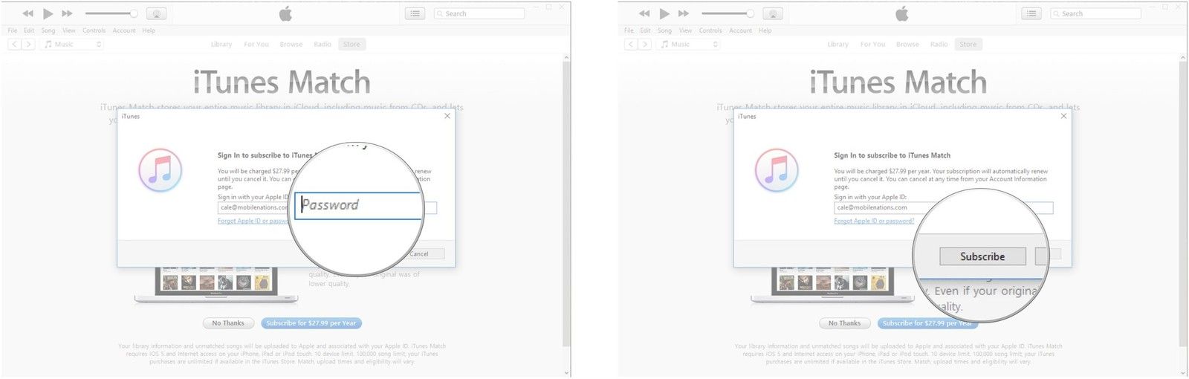Screen dimensions: 1189x379
Task: Click Fast Forward icon in right iTunes window
Action: pyautogui.click(x=684, y=13)
